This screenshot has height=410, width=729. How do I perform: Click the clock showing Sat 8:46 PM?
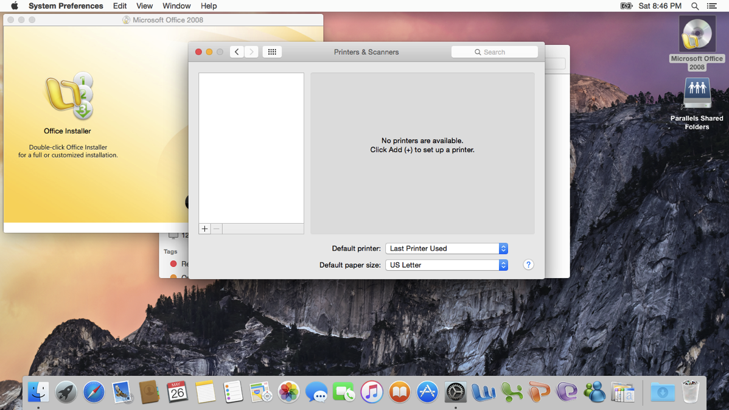click(660, 6)
